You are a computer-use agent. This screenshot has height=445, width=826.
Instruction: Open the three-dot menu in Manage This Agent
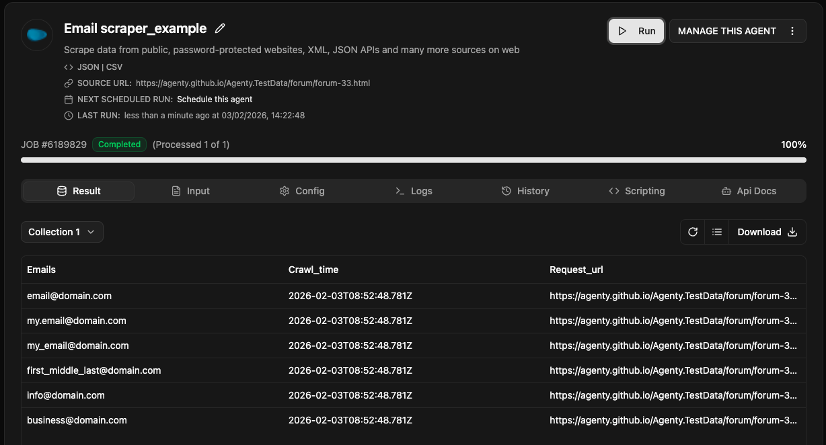point(792,31)
